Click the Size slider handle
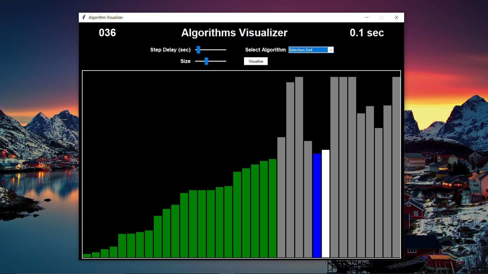The height and width of the screenshot is (274, 488). [206, 61]
